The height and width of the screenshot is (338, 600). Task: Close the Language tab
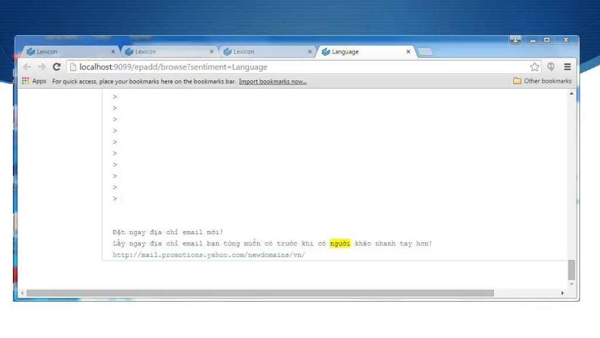pos(408,52)
